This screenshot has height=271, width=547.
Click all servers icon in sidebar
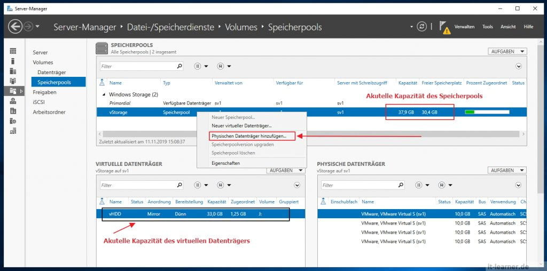point(13,71)
